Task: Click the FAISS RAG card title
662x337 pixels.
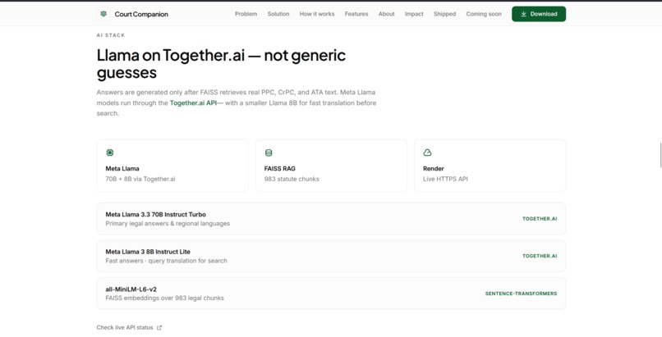Action: coord(279,169)
